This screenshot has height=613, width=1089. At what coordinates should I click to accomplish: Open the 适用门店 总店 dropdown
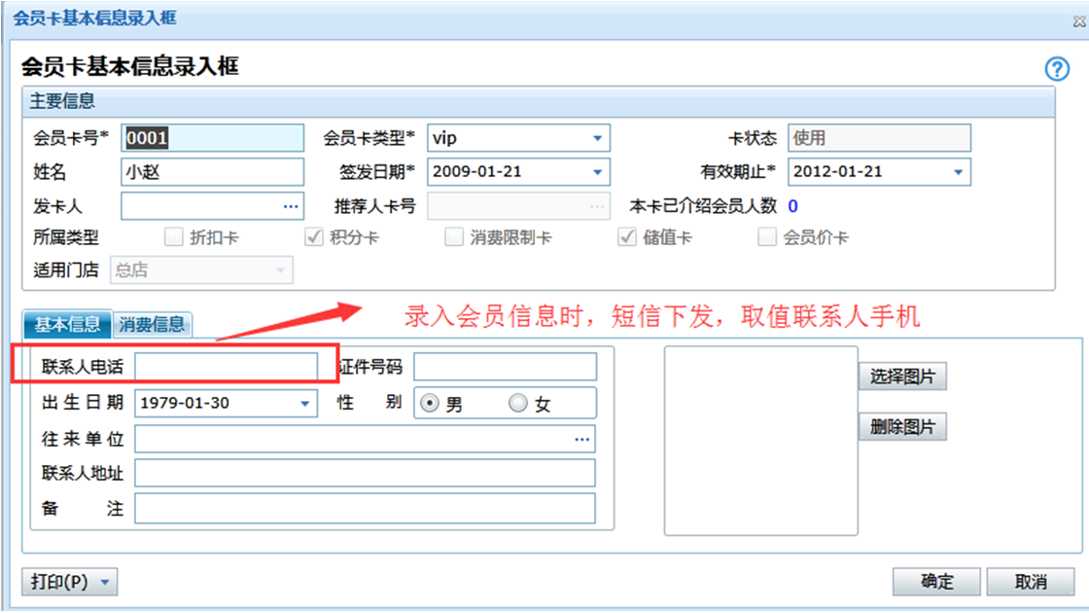(281, 270)
